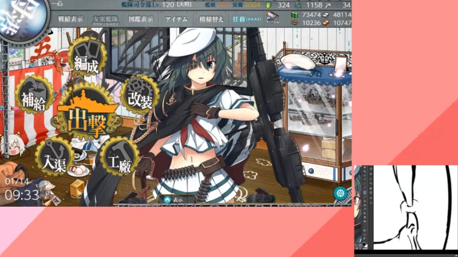Open the 友軍艦隊 menu item
The height and width of the screenshot is (257, 458).
click(105, 19)
